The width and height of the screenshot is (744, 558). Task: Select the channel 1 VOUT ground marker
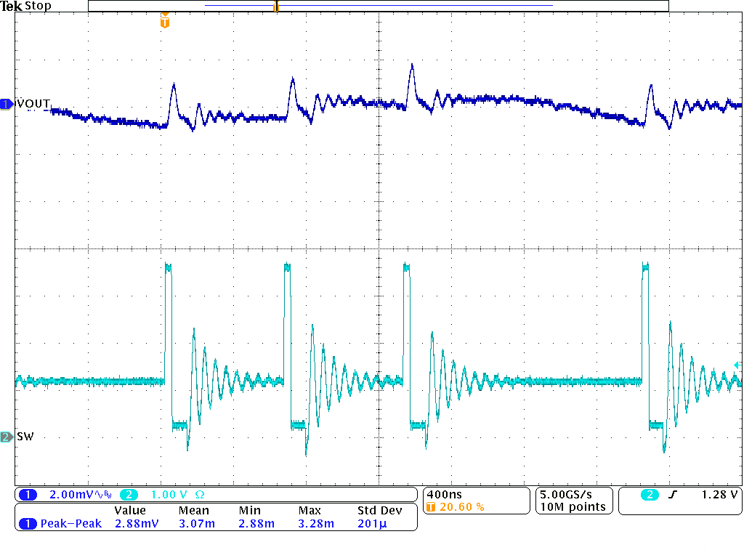7,104
